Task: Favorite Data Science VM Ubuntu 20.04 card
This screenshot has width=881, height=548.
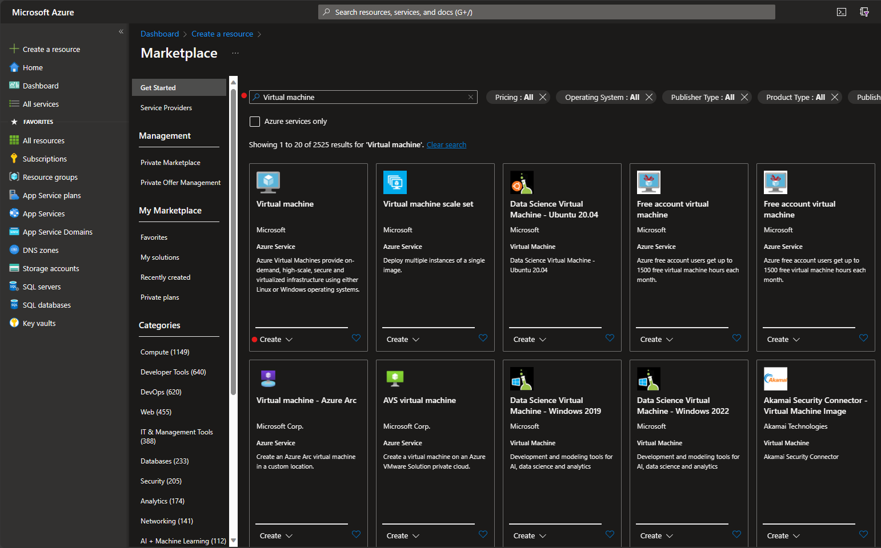Action: pos(610,338)
